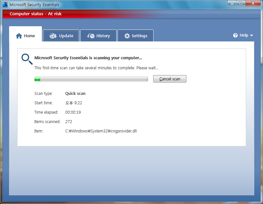
Task: Click the Computer status At risk banner
Action: (36, 14)
